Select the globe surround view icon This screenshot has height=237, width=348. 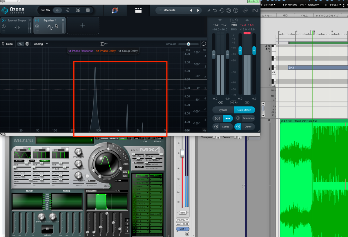click(27, 44)
